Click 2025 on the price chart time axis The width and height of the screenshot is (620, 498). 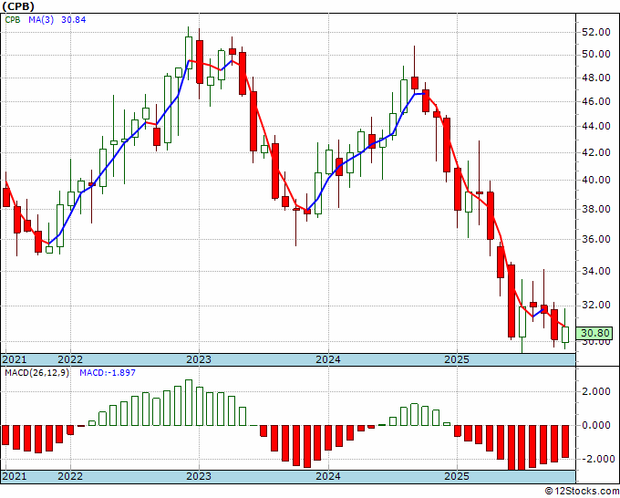[x=457, y=359]
